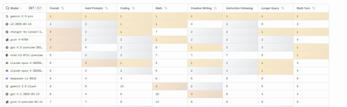Click the Coding column sort arrows
The width and height of the screenshot is (347, 107).
point(133,8)
